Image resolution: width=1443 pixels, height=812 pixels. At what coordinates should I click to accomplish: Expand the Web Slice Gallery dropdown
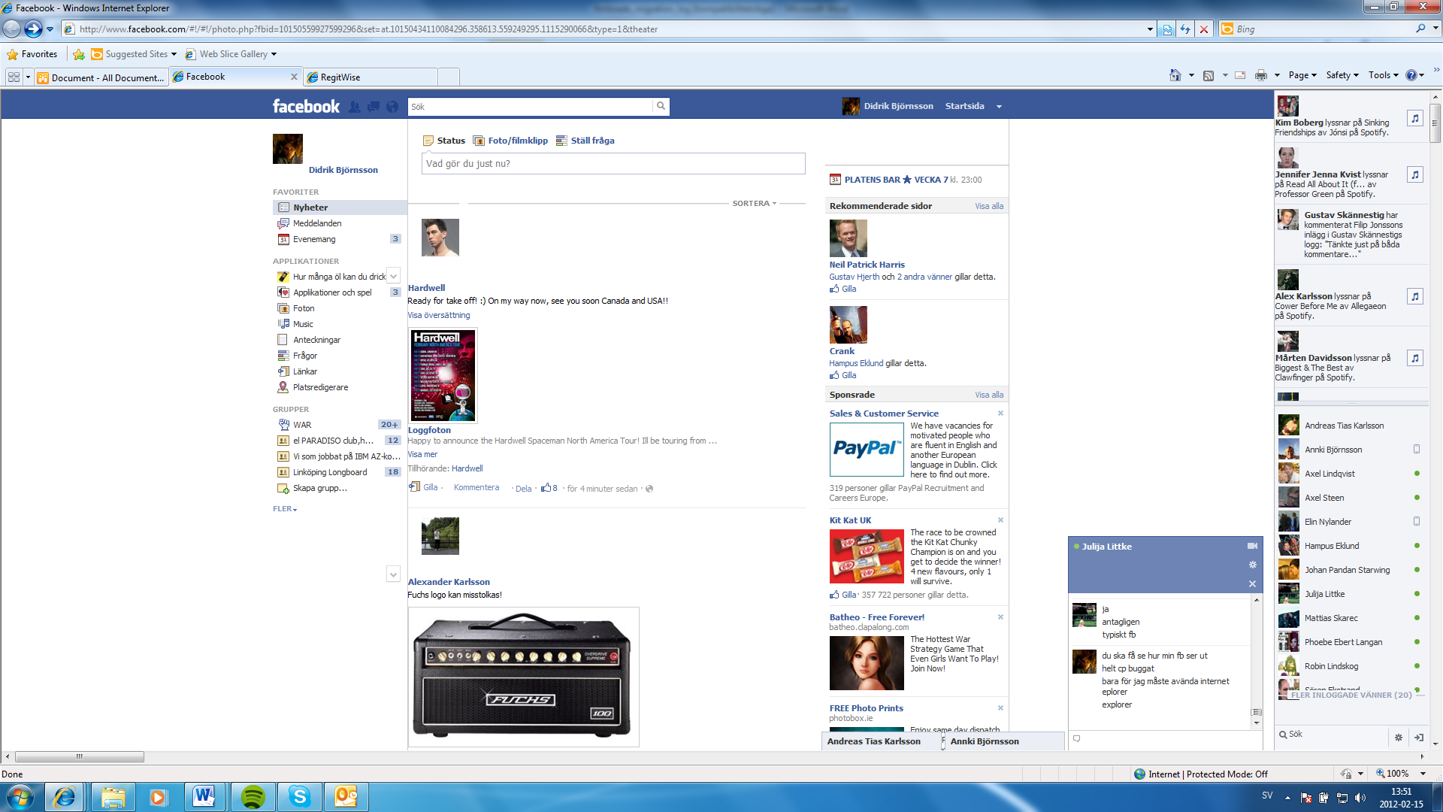click(x=274, y=54)
